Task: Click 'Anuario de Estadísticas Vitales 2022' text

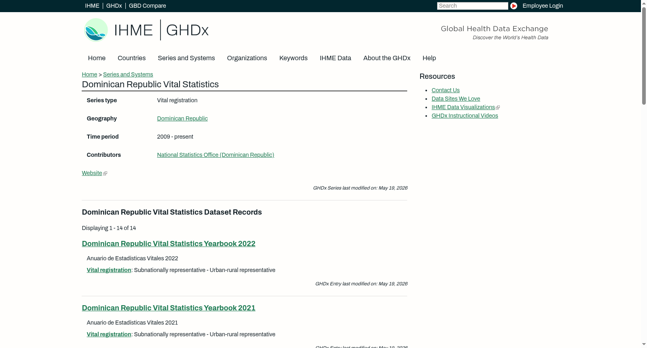Action: 132,258
